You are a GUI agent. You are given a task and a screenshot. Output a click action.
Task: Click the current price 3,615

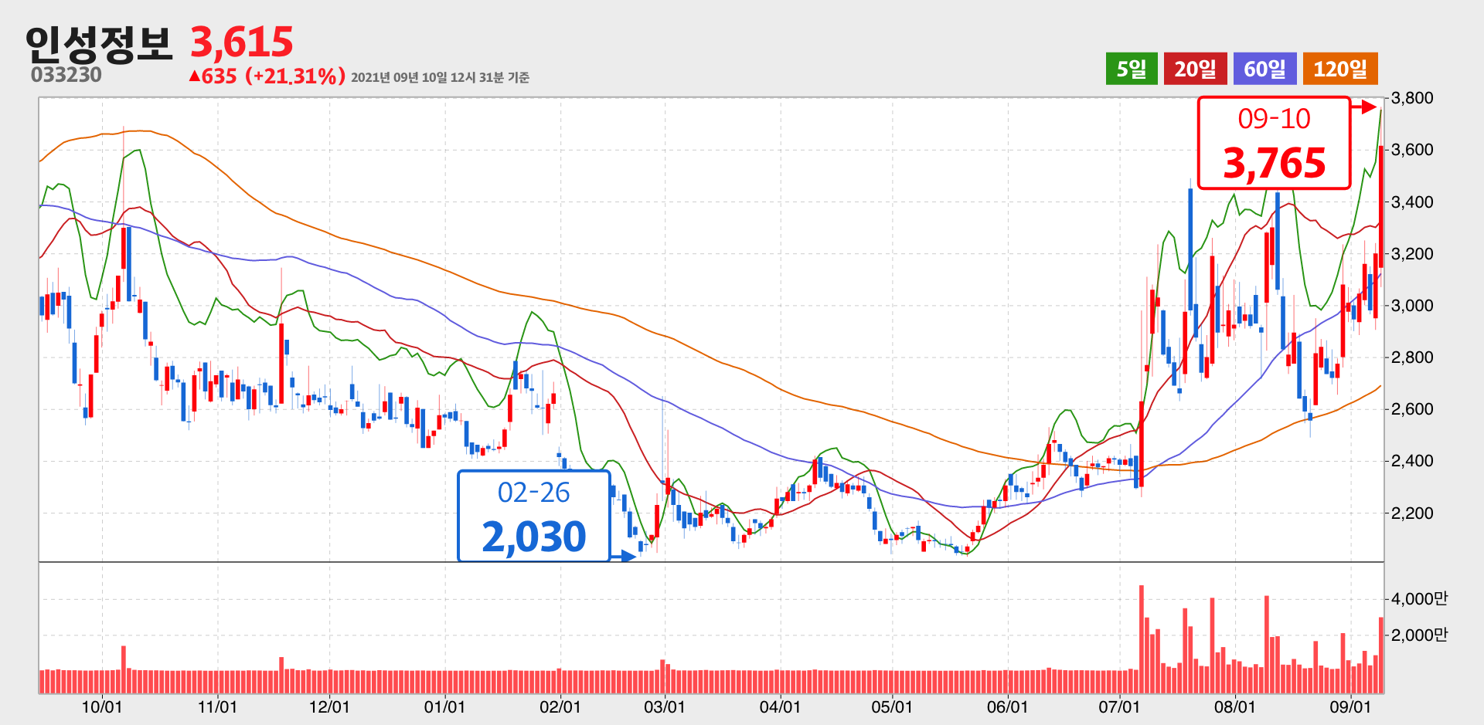tap(242, 42)
